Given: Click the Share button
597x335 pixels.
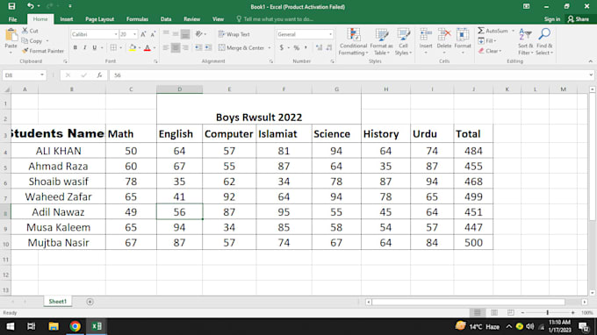Looking at the screenshot, I should [x=578, y=19].
